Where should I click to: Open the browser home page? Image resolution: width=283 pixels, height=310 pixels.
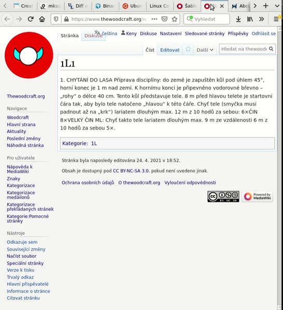coord(42,19)
